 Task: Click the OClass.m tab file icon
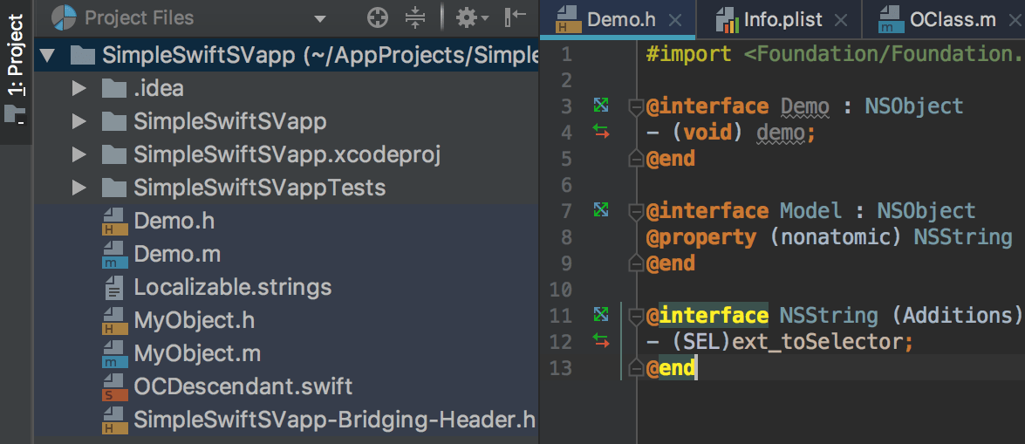click(x=890, y=19)
